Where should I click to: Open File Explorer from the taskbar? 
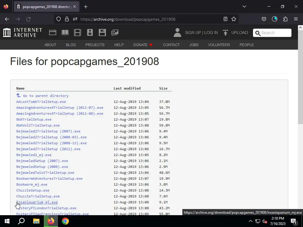pyautogui.click(x=36, y=221)
